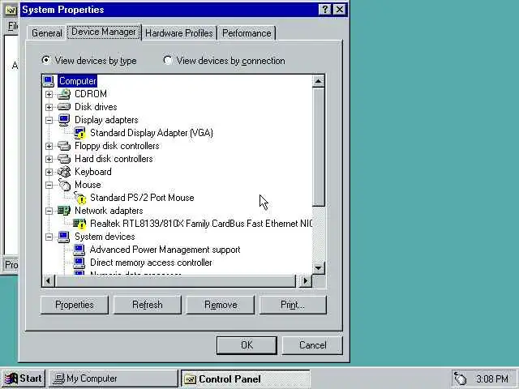Expand Floppy disk controllers branch
Screen dimensions: 519x389
[49, 146]
